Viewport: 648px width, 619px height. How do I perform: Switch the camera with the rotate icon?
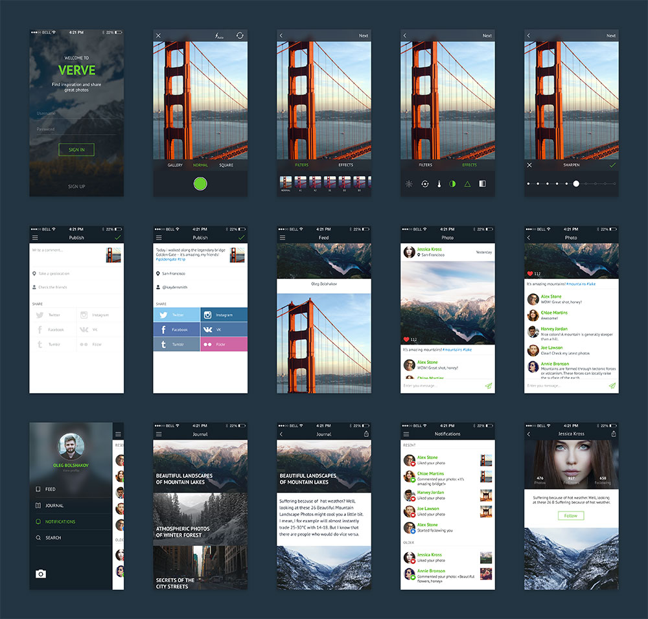pyautogui.click(x=240, y=36)
